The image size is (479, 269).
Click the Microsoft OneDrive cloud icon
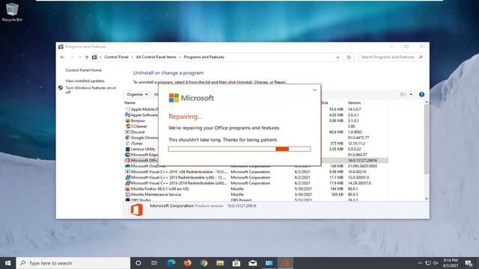(x=128, y=166)
